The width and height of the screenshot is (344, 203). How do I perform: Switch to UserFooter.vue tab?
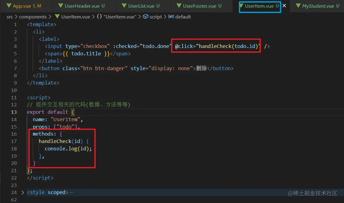click(x=201, y=6)
